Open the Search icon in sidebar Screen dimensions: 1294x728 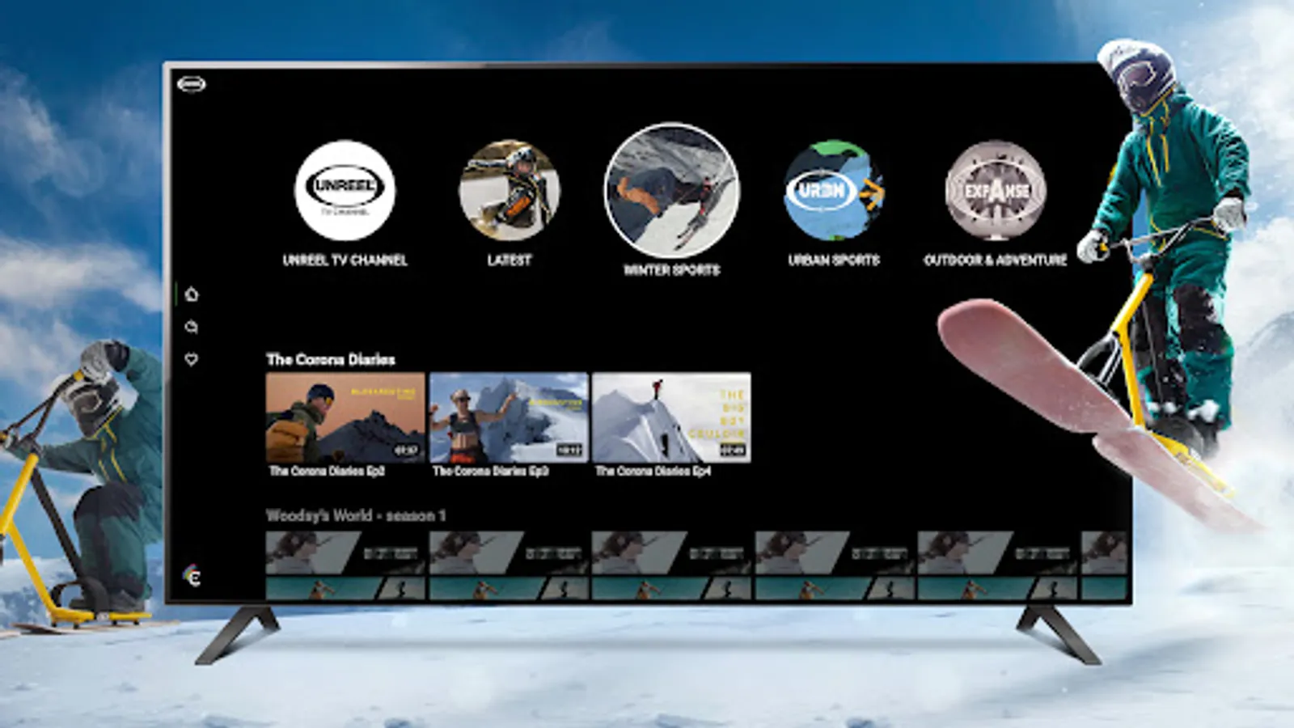tap(192, 327)
